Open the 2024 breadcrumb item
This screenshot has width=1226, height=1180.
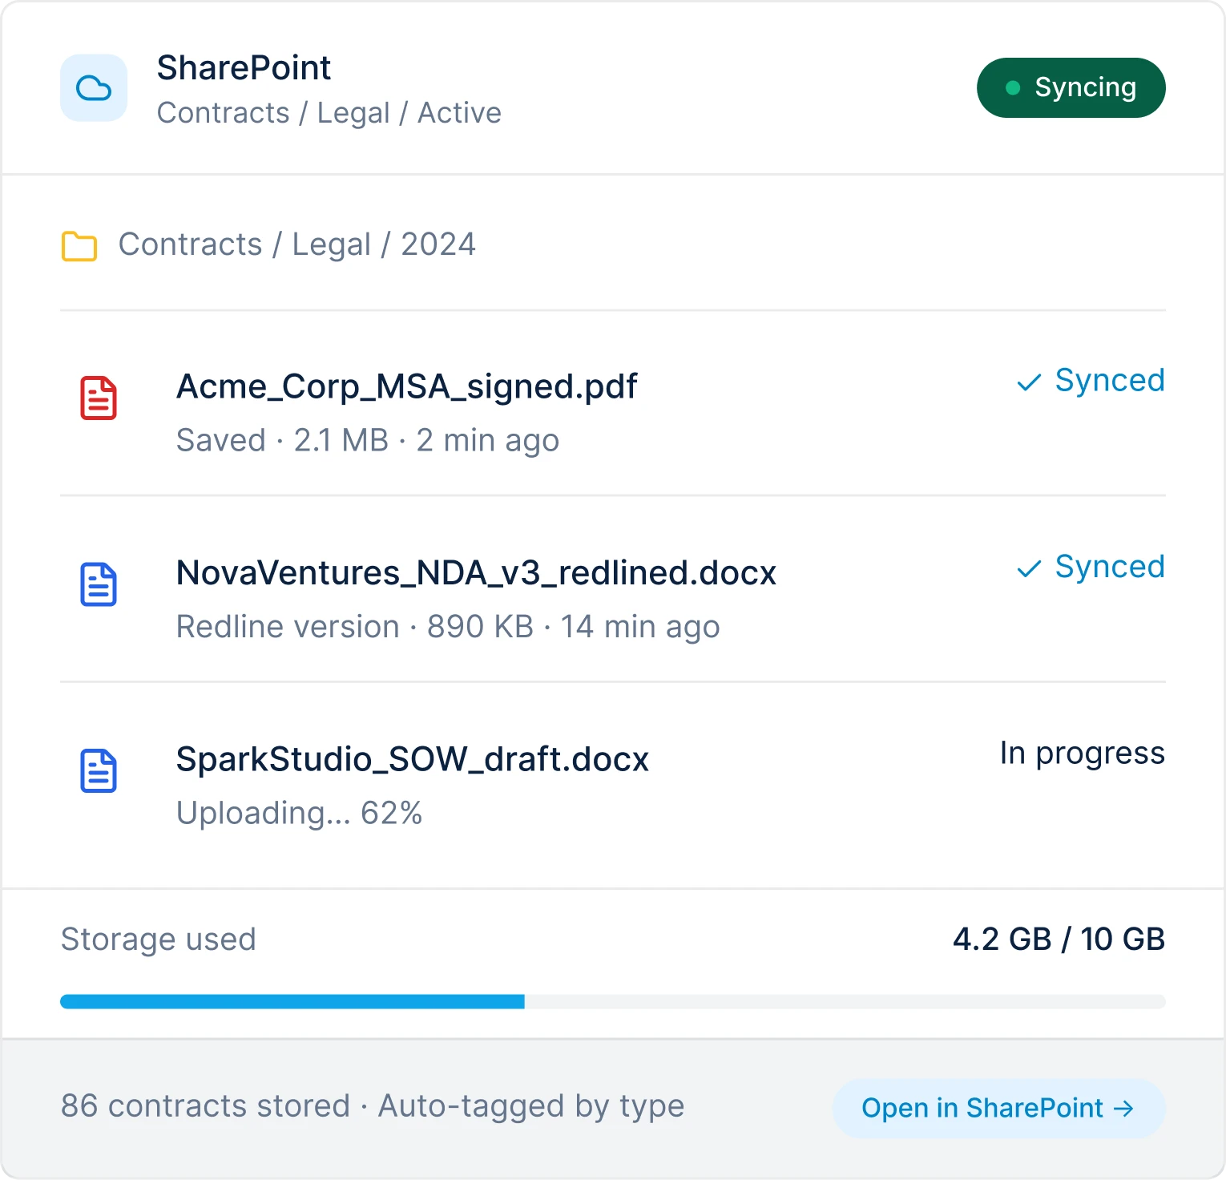[x=440, y=244]
